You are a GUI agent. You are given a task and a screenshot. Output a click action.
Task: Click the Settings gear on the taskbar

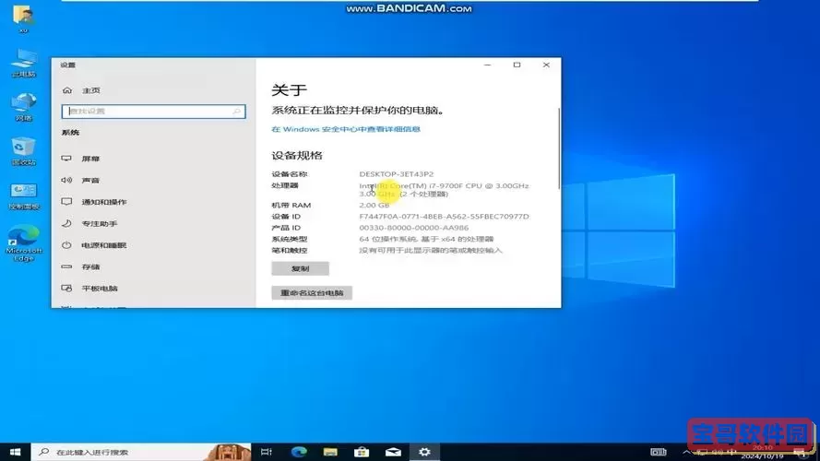[x=424, y=452]
